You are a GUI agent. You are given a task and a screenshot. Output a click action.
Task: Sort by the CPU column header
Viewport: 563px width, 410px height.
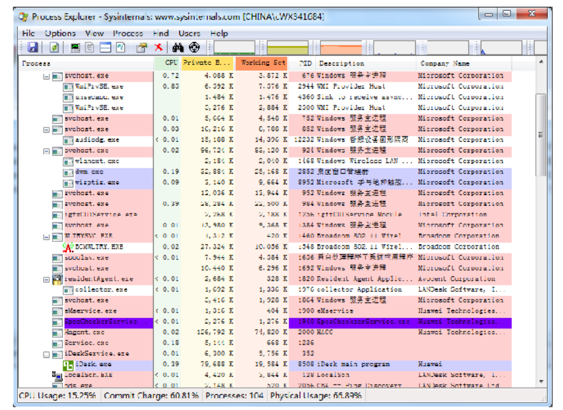point(167,63)
